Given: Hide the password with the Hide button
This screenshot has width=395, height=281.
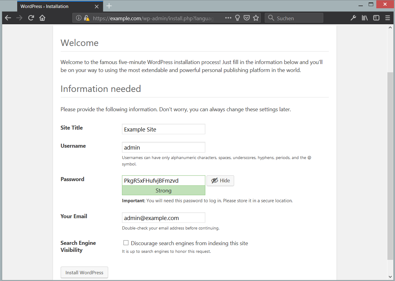Looking at the screenshot, I should tap(220, 181).
